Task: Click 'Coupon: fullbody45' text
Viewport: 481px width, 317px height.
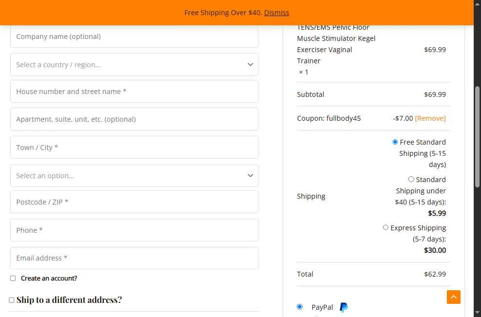Action: (329, 118)
